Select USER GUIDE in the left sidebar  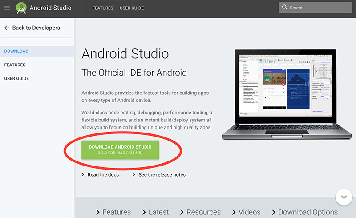pos(16,79)
